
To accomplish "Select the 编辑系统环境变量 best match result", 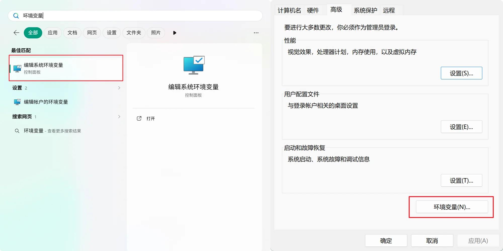I will tap(66, 68).
